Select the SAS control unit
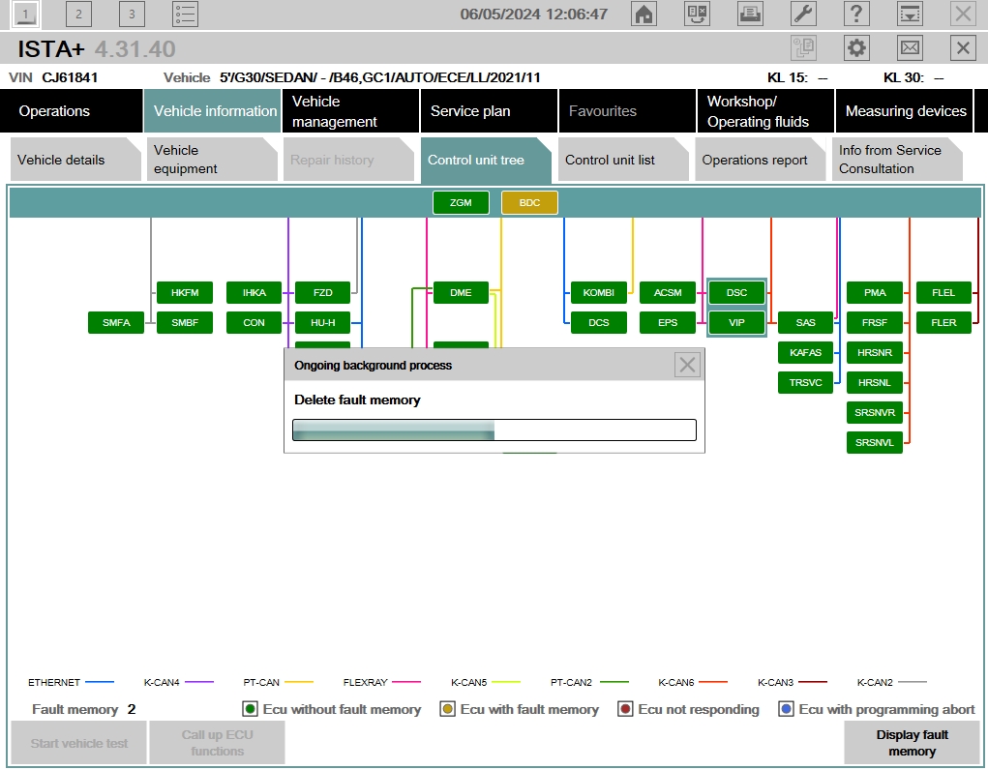988x770 pixels. [805, 323]
